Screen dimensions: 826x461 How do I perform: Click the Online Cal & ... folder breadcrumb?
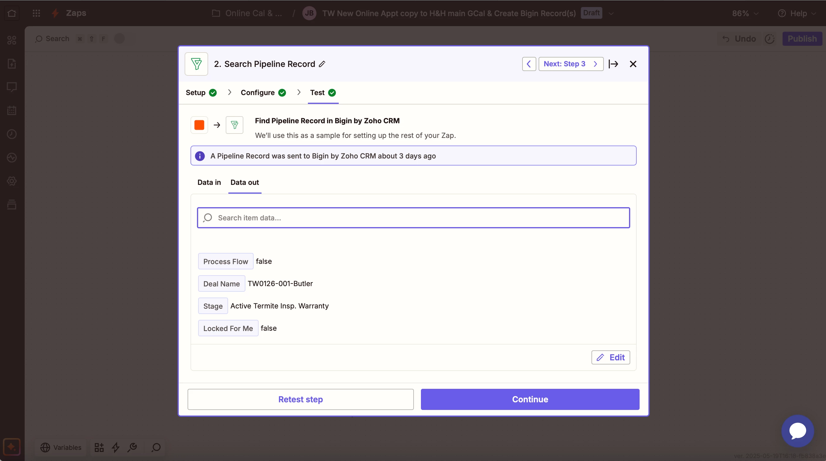tap(253, 13)
